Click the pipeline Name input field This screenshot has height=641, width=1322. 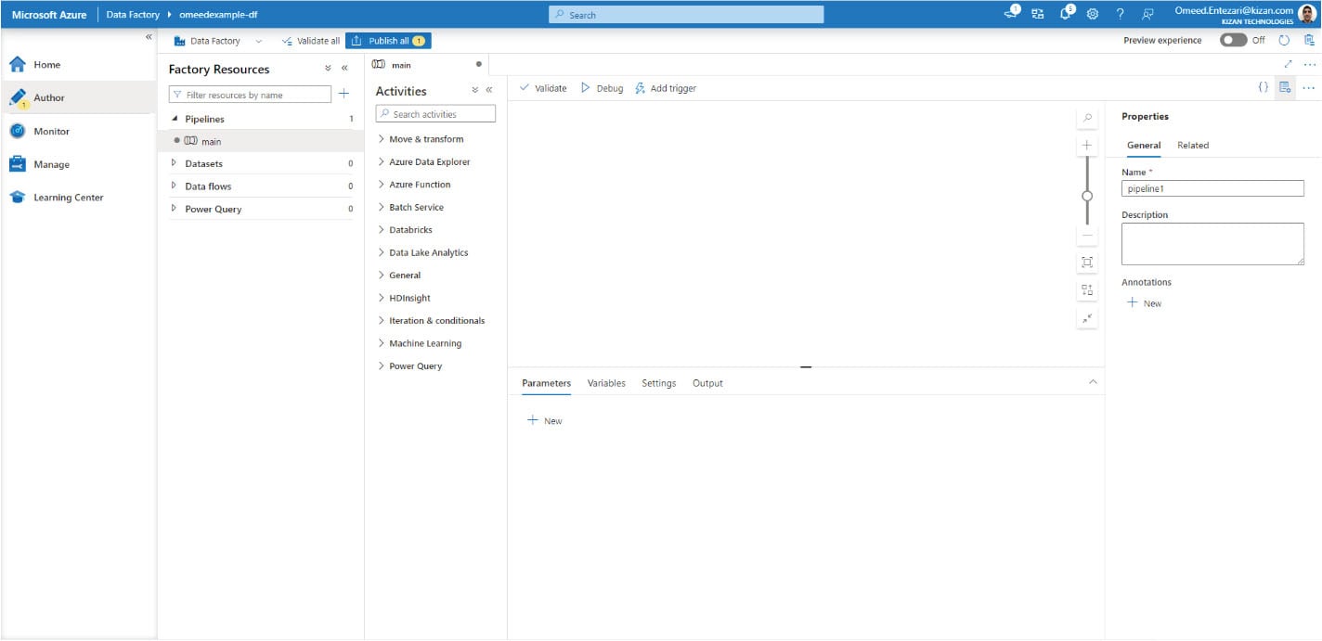coord(1212,187)
